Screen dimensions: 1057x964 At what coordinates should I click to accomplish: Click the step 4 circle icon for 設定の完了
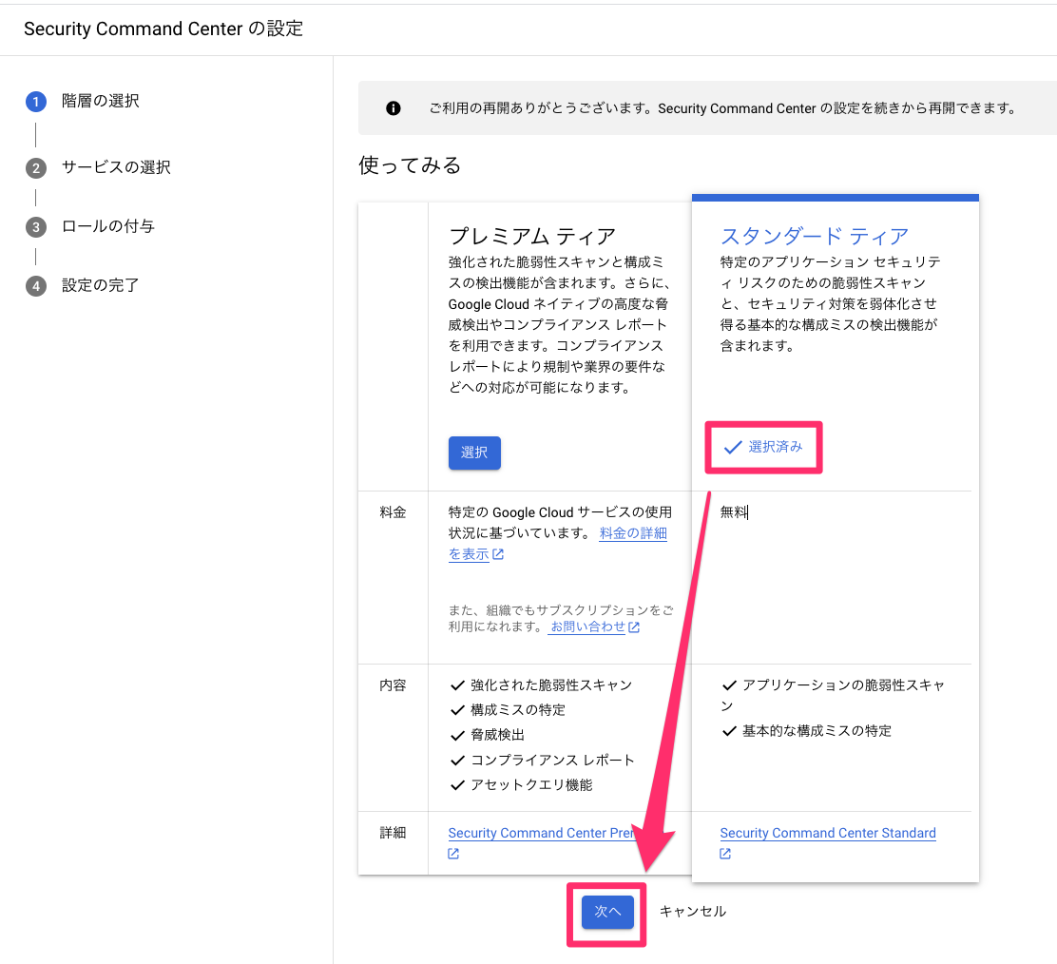click(x=35, y=284)
